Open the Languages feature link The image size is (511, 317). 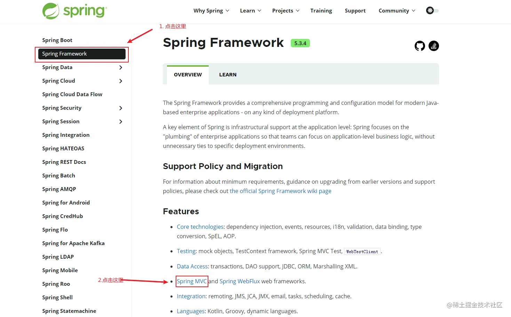(191, 311)
